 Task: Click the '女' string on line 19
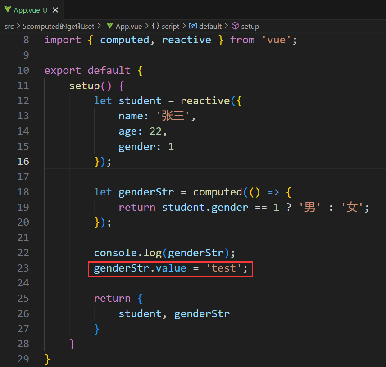pyautogui.click(x=352, y=207)
